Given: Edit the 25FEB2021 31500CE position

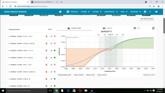Looking at the screenshot, I should coord(51,65).
